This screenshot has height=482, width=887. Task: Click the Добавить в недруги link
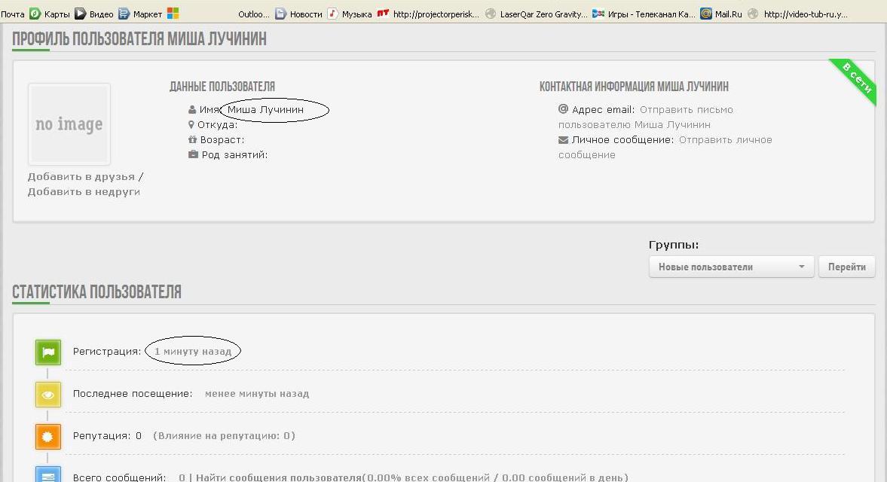click(x=84, y=192)
